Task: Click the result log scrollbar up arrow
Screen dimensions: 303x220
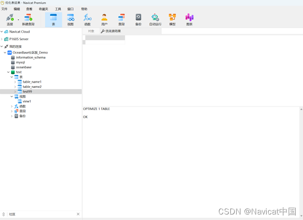Action: pos(301,110)
